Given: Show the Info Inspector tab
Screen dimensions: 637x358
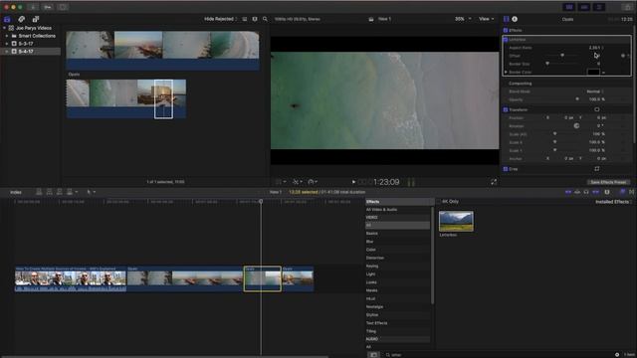Looking at the screenshot, I should (x=515, y=19).
